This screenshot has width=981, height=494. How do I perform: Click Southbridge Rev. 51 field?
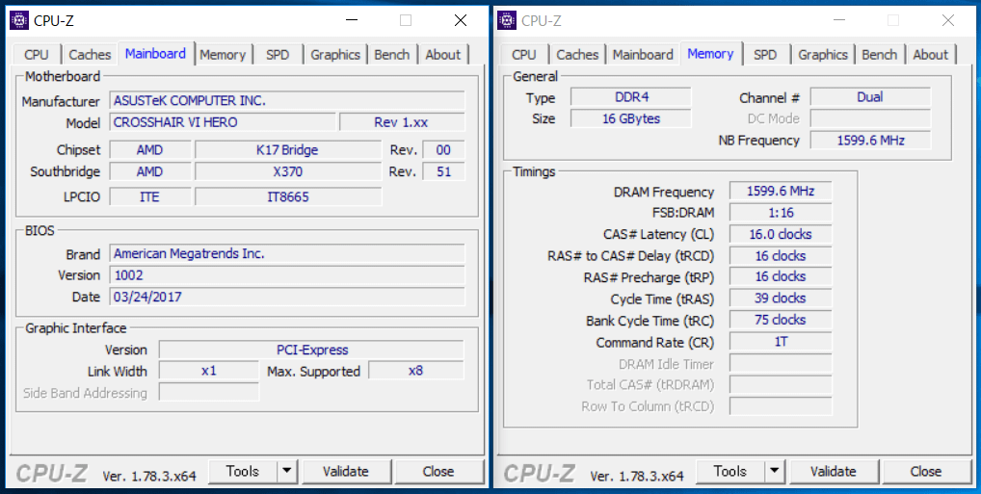443,171
